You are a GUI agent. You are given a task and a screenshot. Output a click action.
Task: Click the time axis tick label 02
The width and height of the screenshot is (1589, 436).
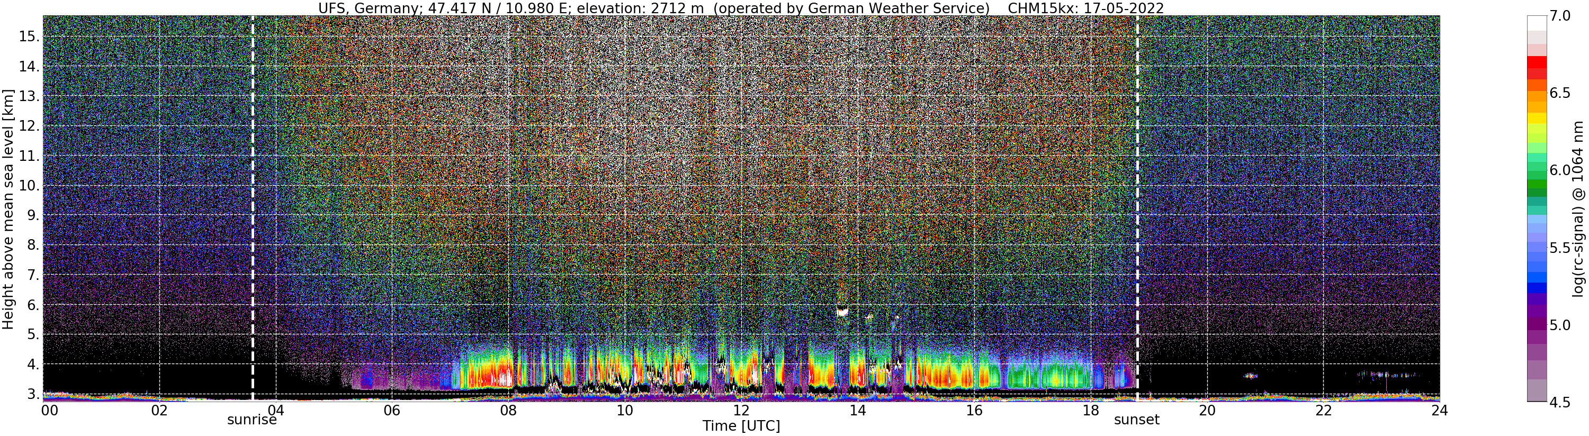(159, 410)
